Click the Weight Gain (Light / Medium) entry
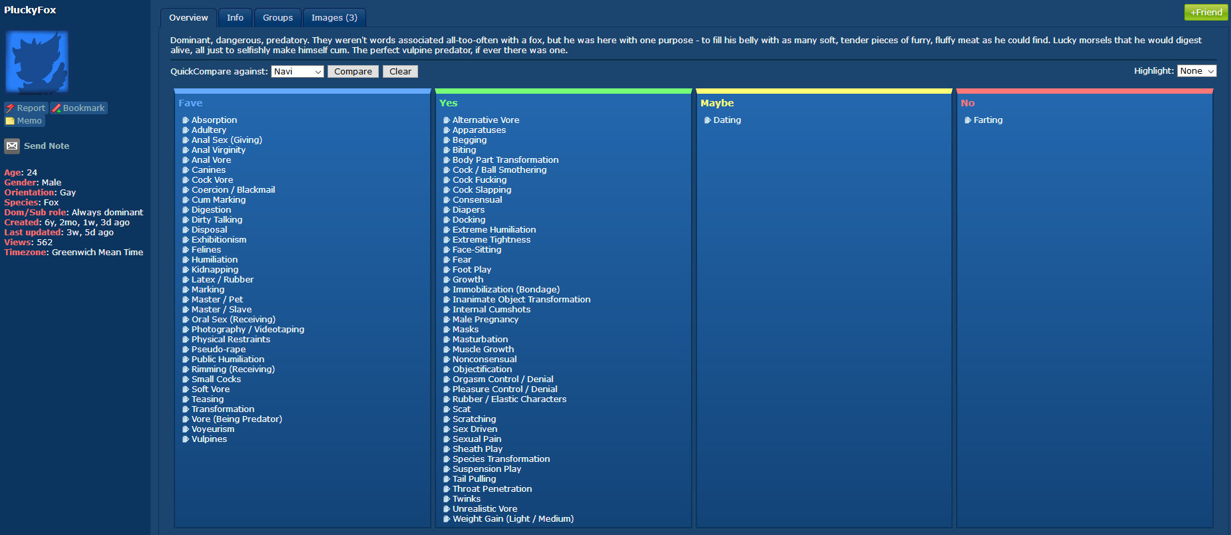Image resolution: width=1231 pixels, height=535 pixels. coord(513,519)
